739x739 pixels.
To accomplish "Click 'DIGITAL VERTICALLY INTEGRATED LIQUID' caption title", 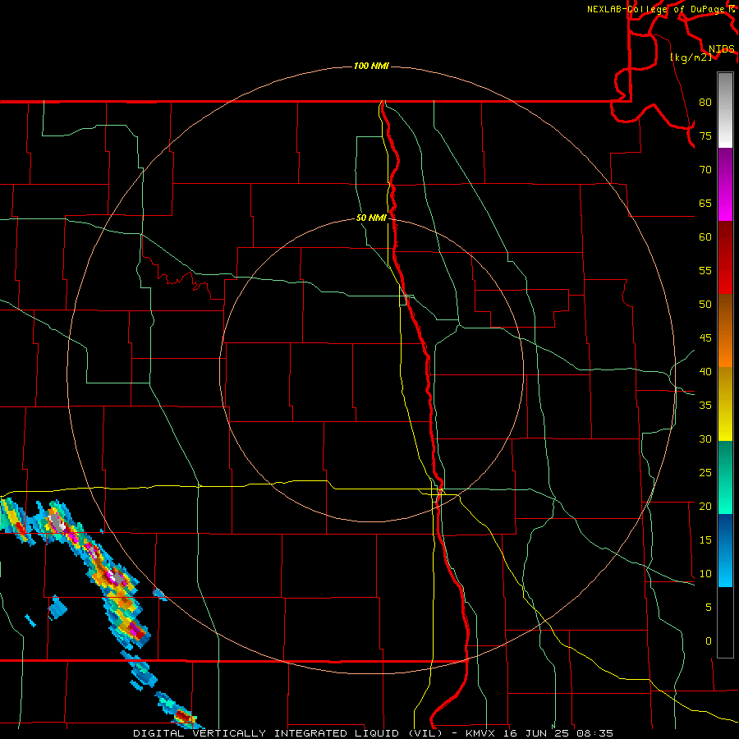I will (266, 733).
